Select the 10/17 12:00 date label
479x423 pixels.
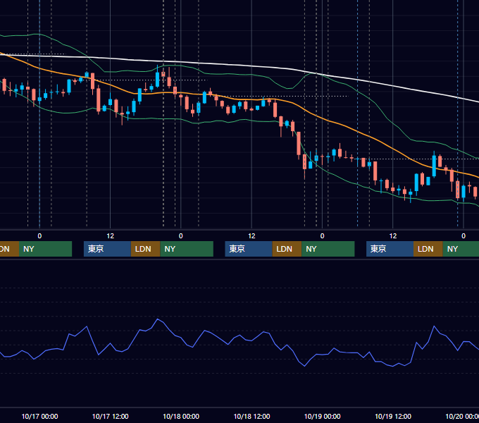(x=111, y=416)
